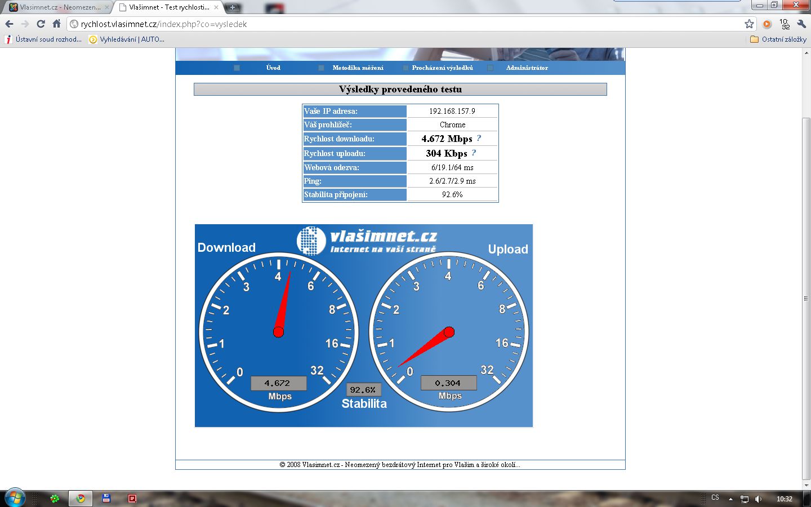Open the volume speaker tray icon

pos(759,499)
